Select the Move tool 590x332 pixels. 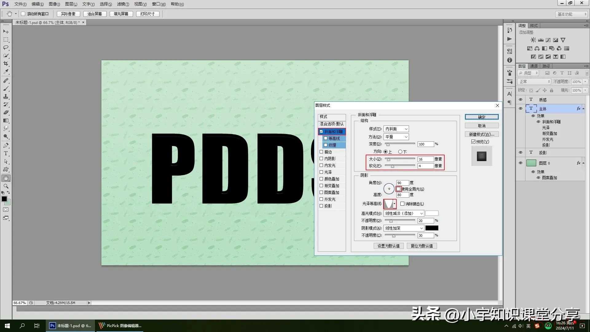pyautogui.click(x=6, y=31)
